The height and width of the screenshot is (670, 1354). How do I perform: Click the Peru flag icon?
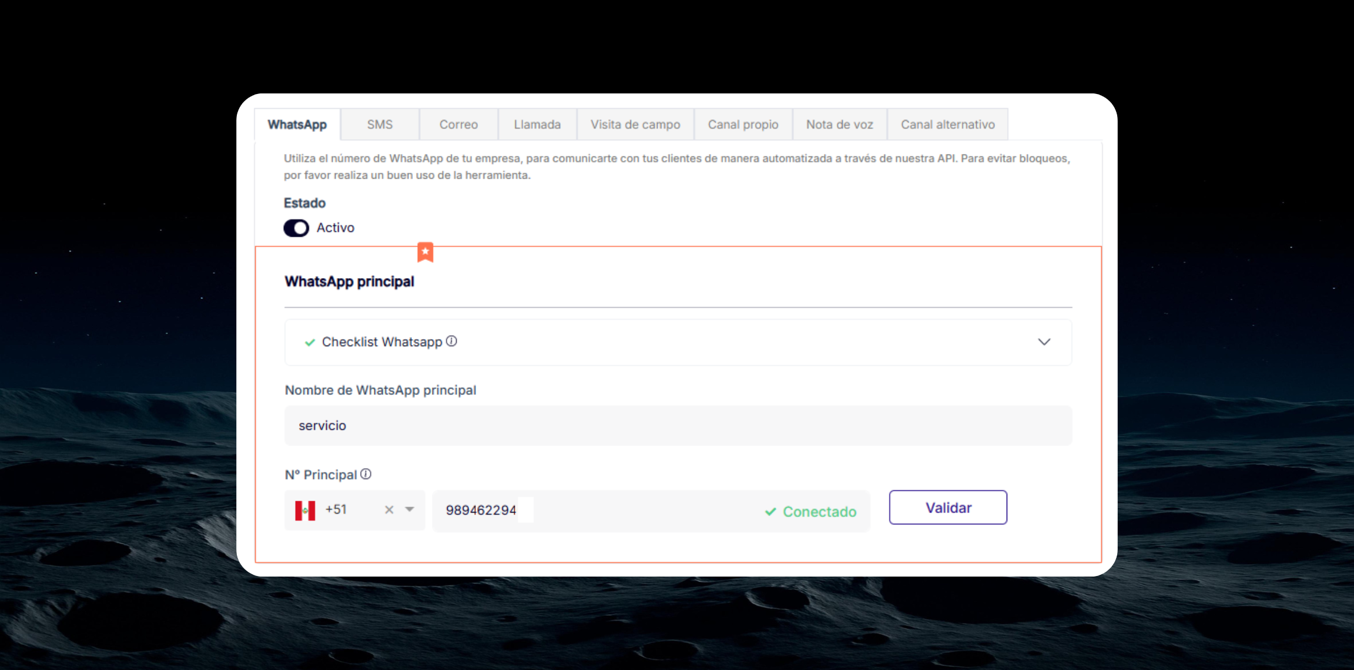pos(307,510)
